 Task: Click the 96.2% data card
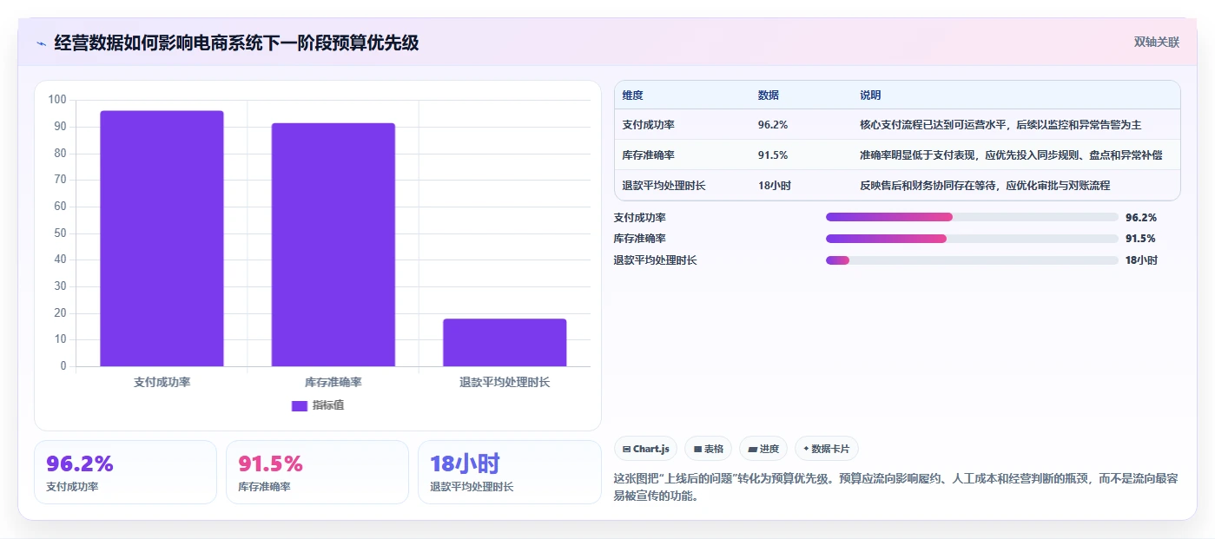pyautogui.click(x=125, y=472)
